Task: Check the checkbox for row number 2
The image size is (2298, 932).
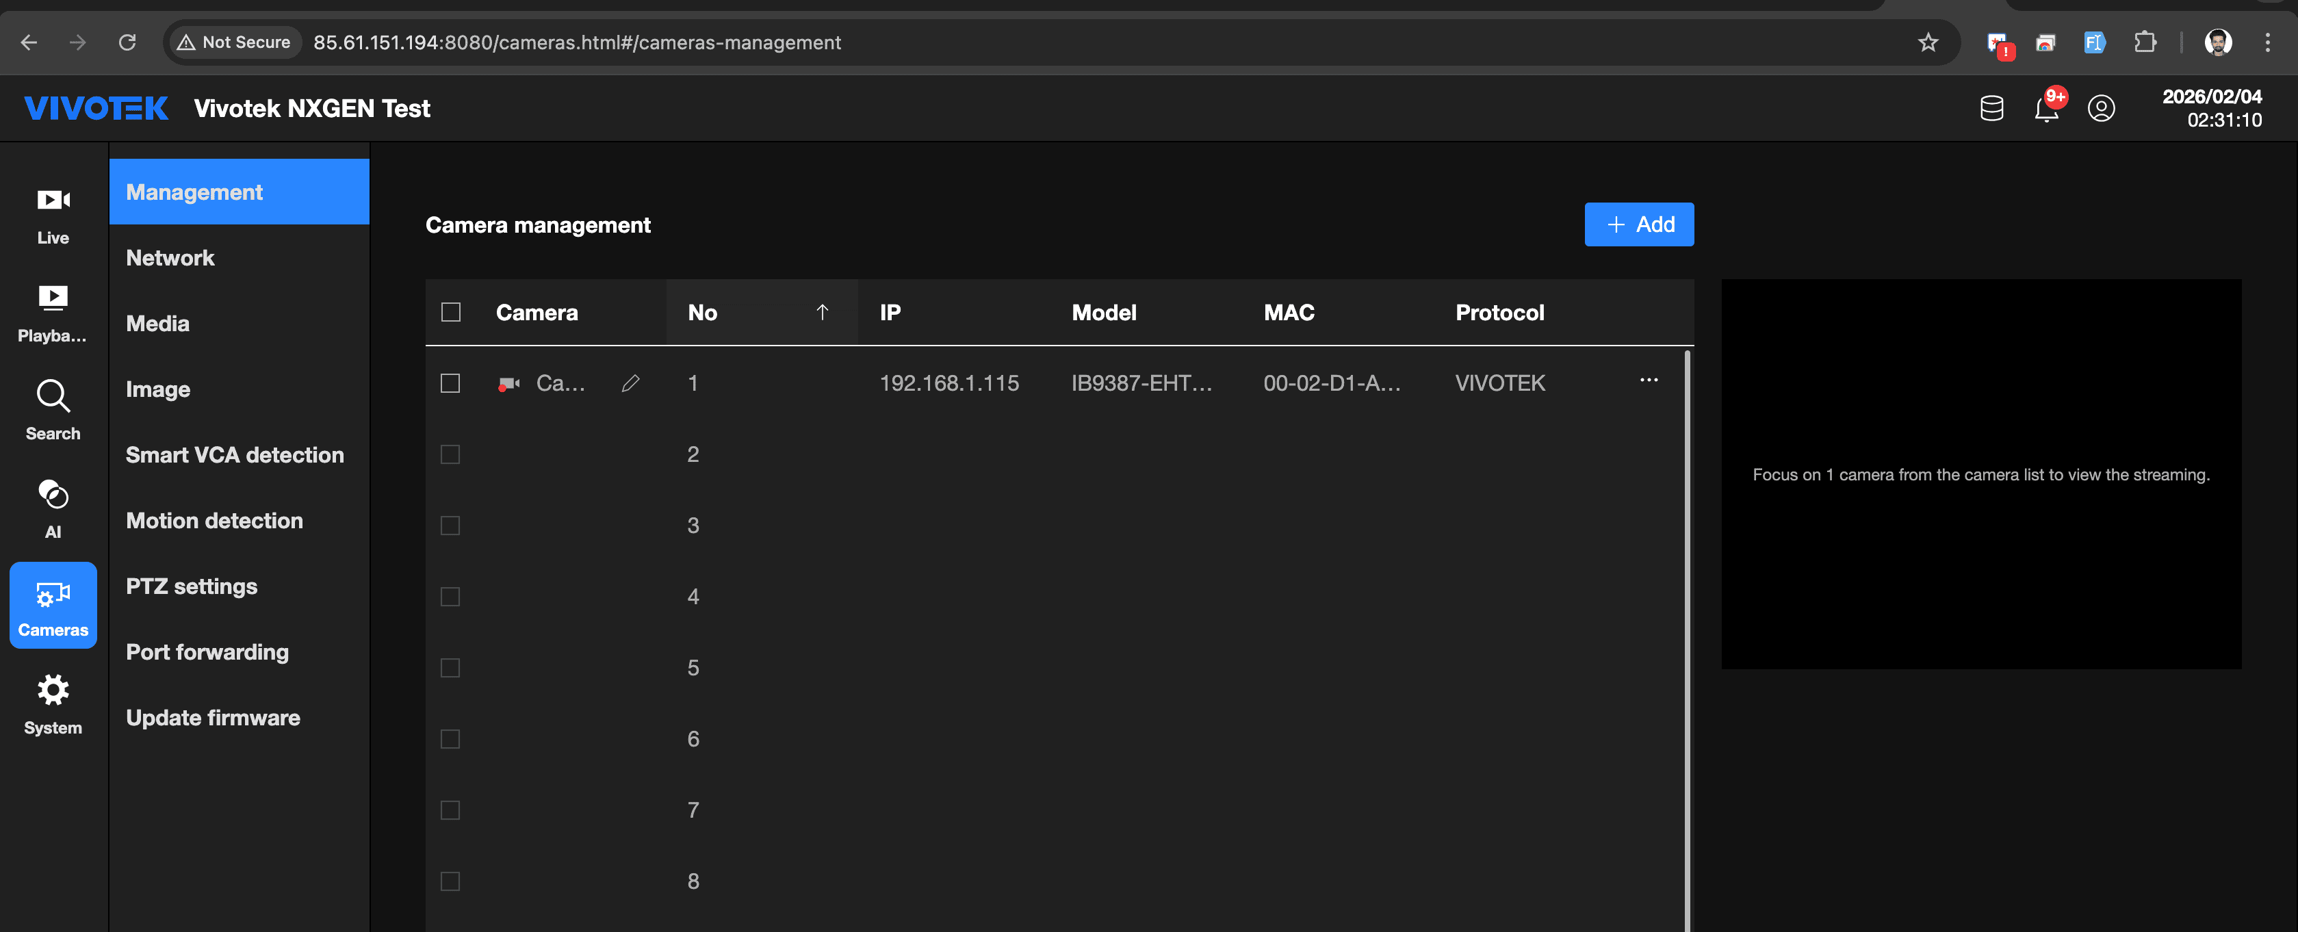Action: (x=450, y=455)
